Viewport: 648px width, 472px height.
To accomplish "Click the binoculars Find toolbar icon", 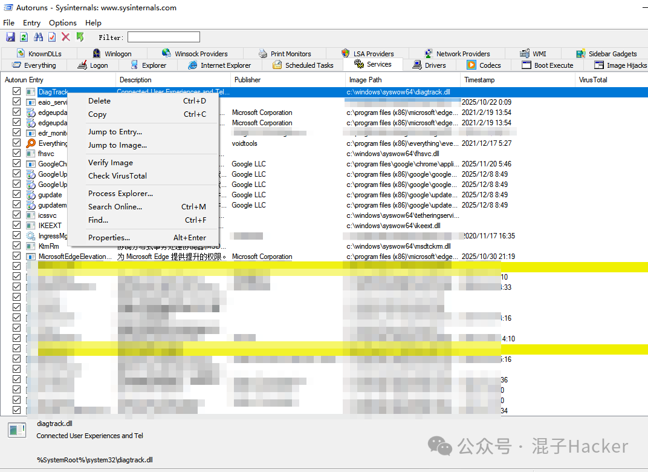I will pyautogui.click(x=38, y=38).
